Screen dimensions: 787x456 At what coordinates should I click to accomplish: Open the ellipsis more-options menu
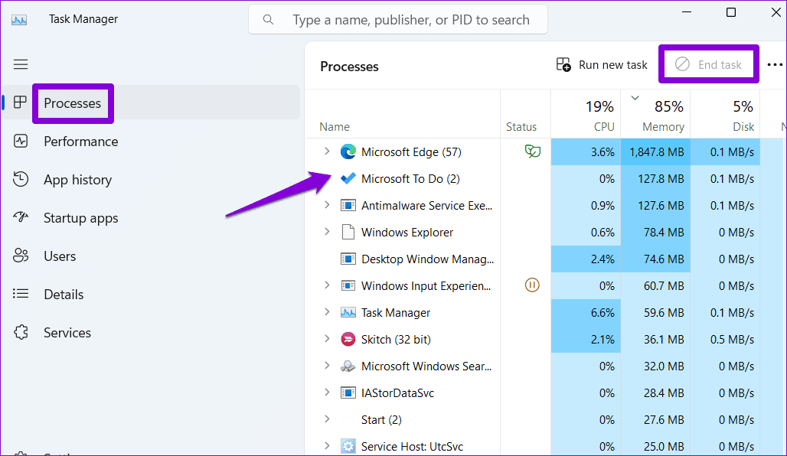[x=775, y=64]
